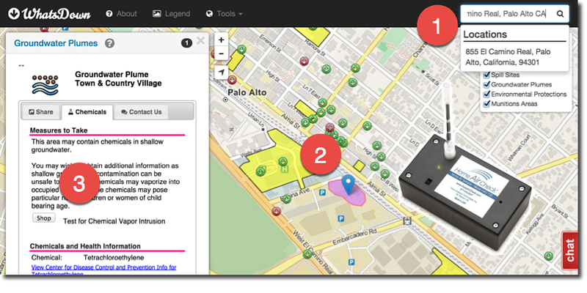Click the search magnifier icon

pos(560,14)
